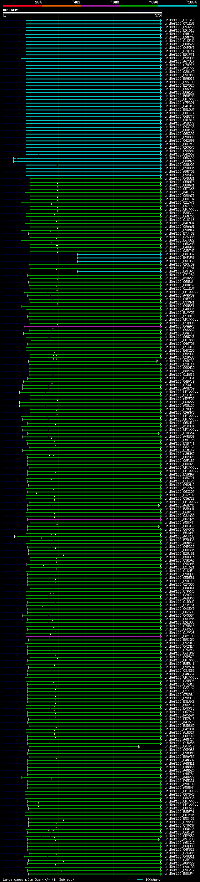Select hit label UniRef100_Q9KHC5
Screen dimensions: 200x882
pyautogui.click(x=179, y=368)
